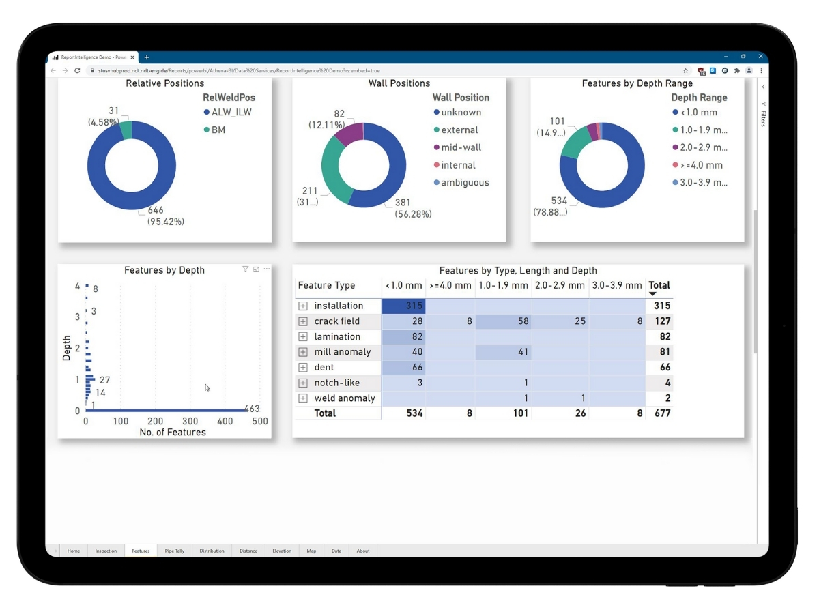Click the browser back navigation button
The height and width of the screenshot is (614, 819).
[x=53, y=70]
